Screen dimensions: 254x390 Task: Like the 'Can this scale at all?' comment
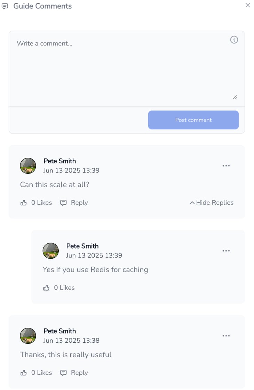tap(24, 203)
